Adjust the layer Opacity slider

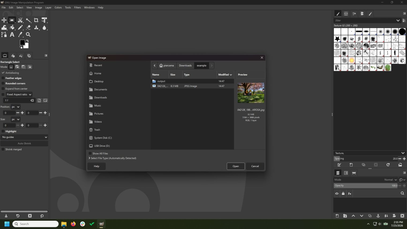tap(366, 186)
